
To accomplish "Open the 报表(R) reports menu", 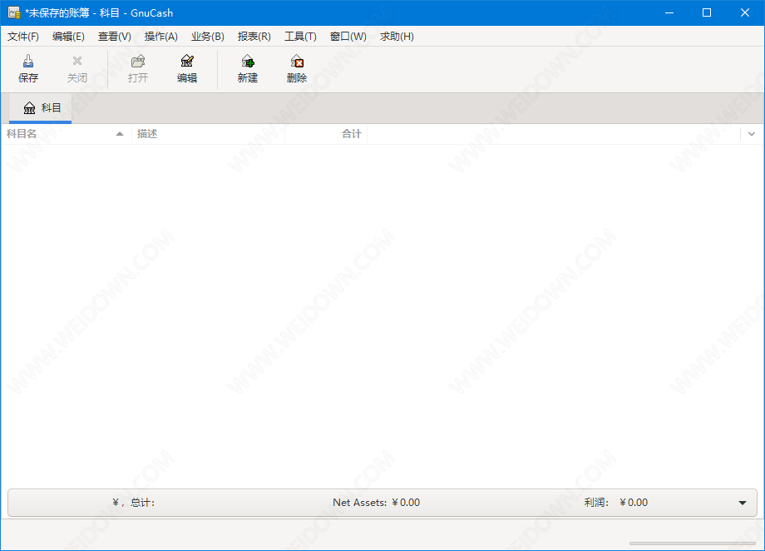I will pos(254,37).
